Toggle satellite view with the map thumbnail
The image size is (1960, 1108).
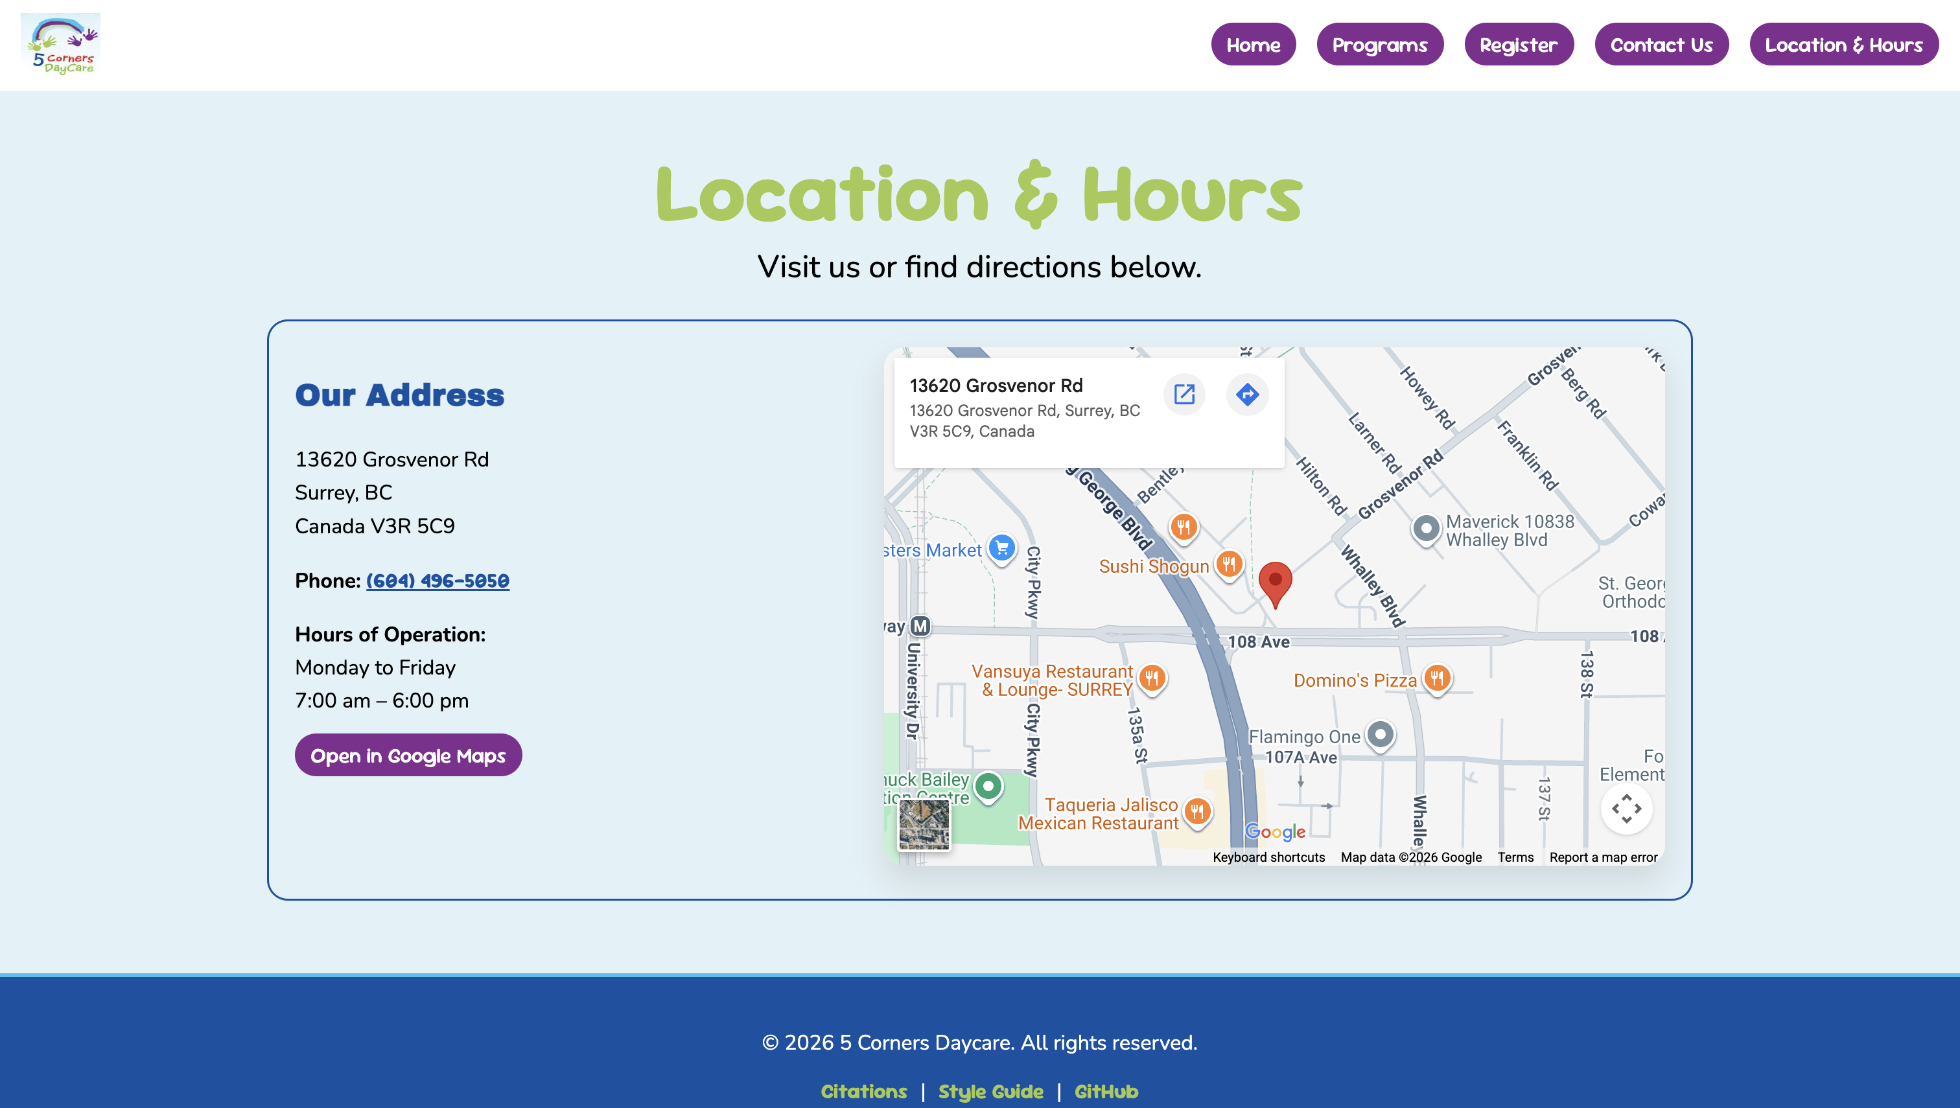coord(924,825)
